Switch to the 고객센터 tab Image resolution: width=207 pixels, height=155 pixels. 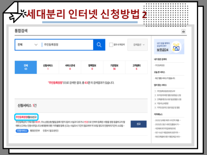point(136,67)
